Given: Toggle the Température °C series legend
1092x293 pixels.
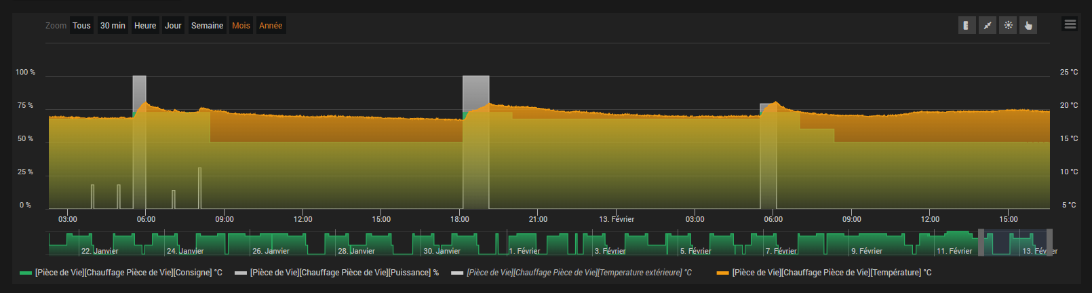Looking at the screenshot, I should coord(832,273).
